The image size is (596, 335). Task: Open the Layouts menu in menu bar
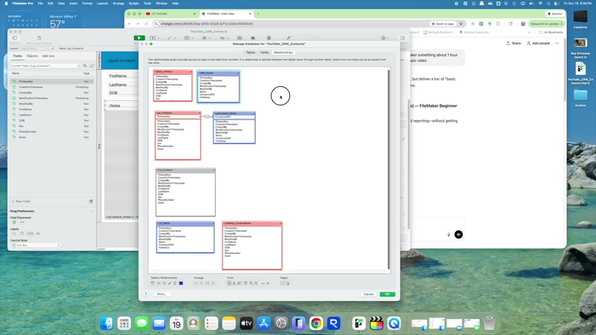click(x=102, y=3)
